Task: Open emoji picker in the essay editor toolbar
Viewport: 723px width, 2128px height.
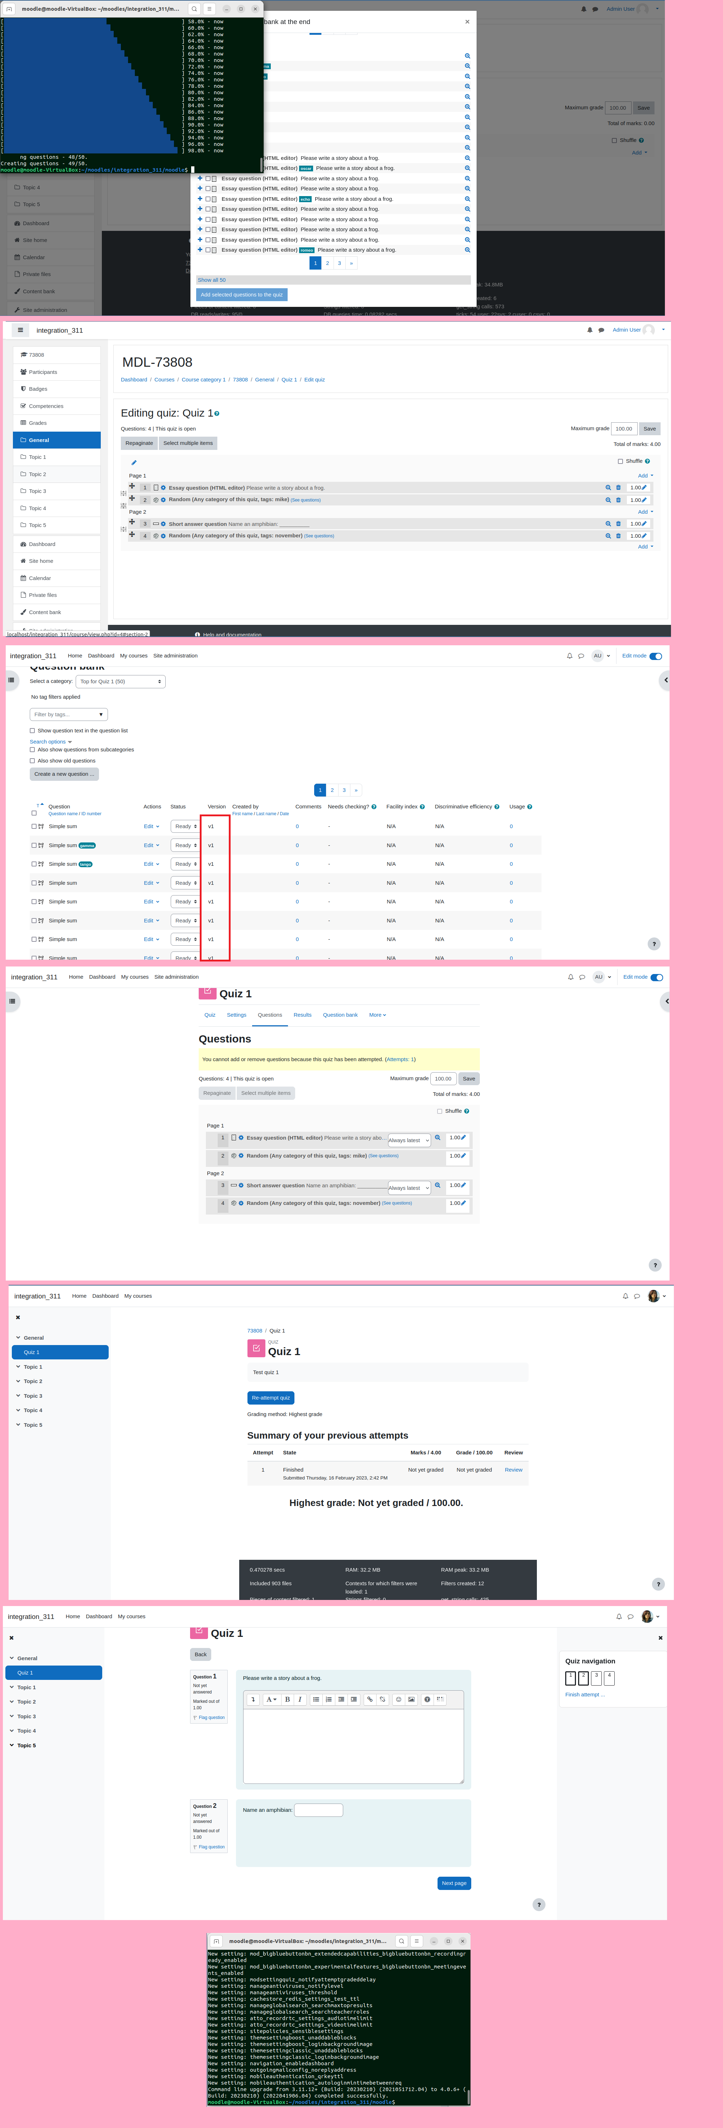Action: [398, 1699]
